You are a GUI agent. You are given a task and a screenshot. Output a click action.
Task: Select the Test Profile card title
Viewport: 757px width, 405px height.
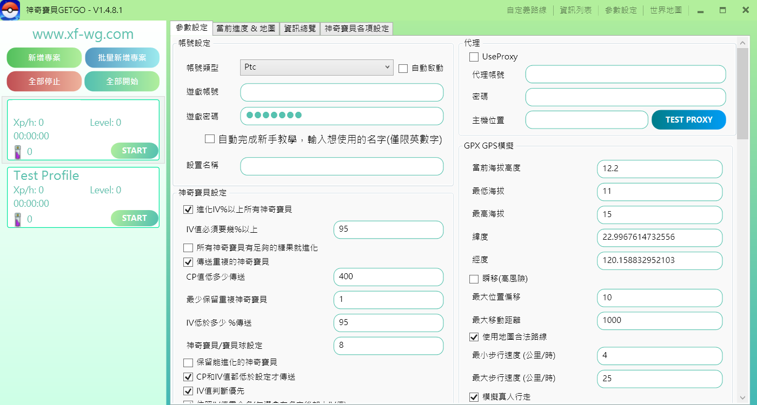point(46,176)
